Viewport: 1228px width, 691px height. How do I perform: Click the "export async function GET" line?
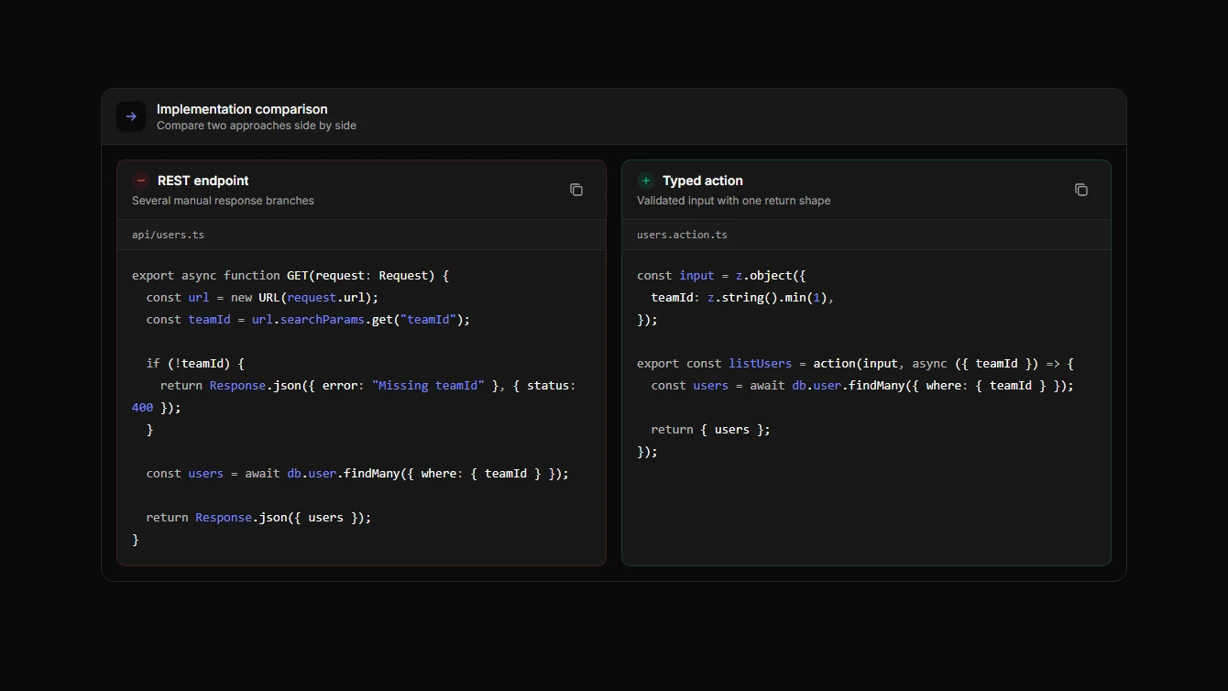point(291,275)
